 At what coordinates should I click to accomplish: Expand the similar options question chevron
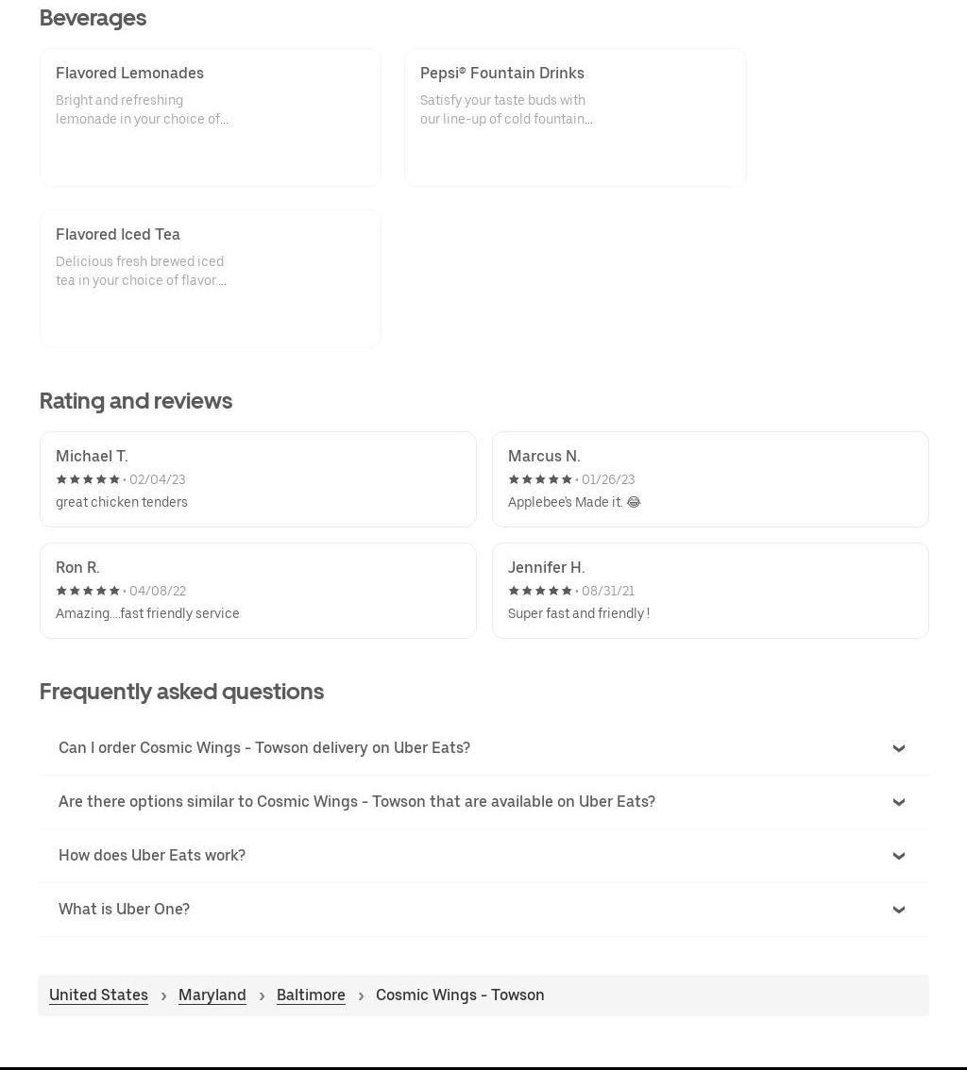898,802
